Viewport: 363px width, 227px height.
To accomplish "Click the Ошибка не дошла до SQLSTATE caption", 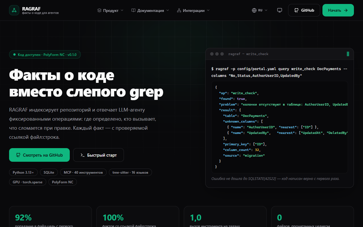I will (275, 179).
